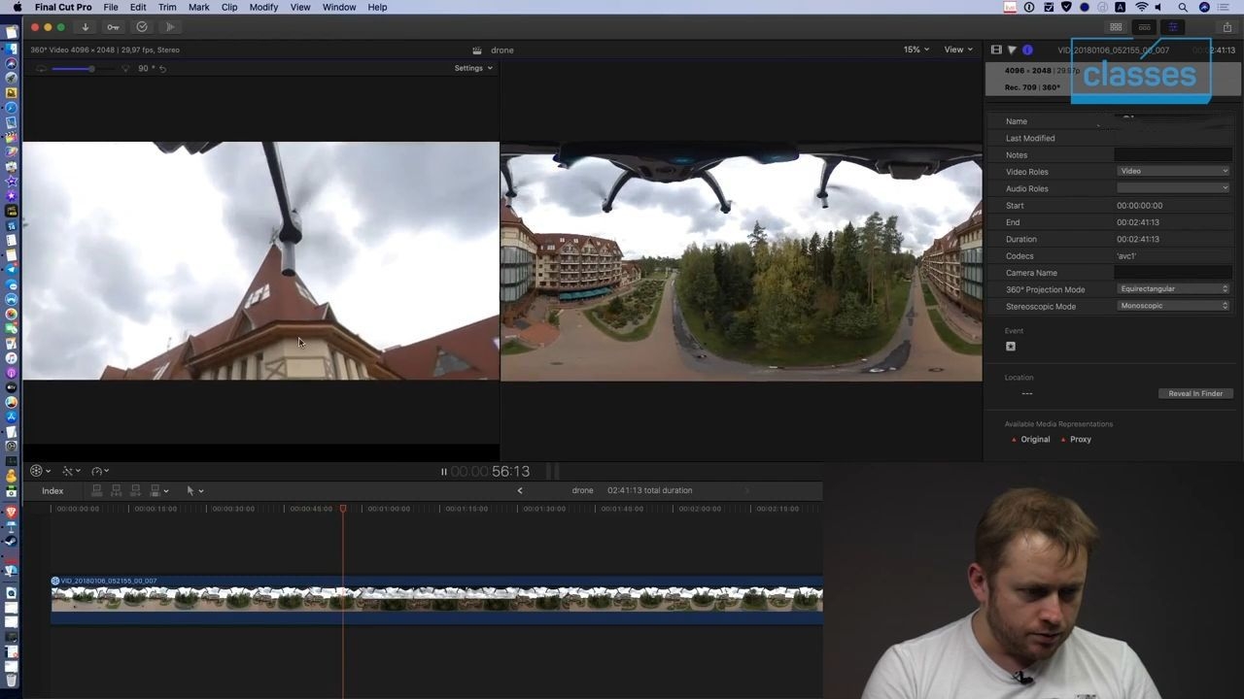1244x699 pixels.
Task: Select the Info inspector icon
Action: pos(1027,50)
